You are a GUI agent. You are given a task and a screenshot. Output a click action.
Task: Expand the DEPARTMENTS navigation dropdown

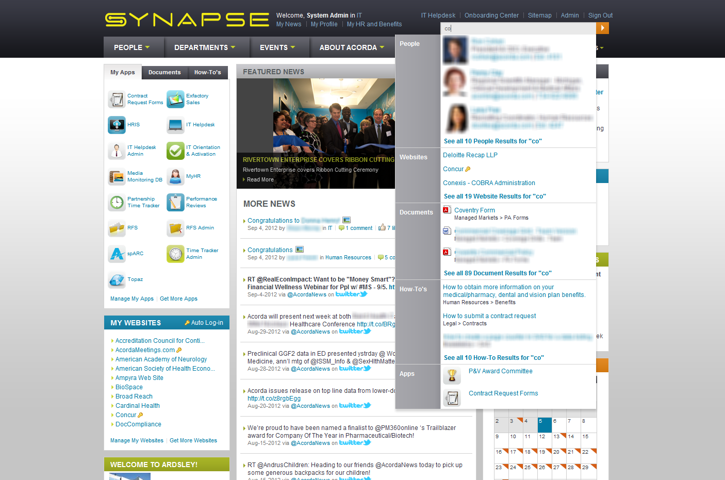205,47
